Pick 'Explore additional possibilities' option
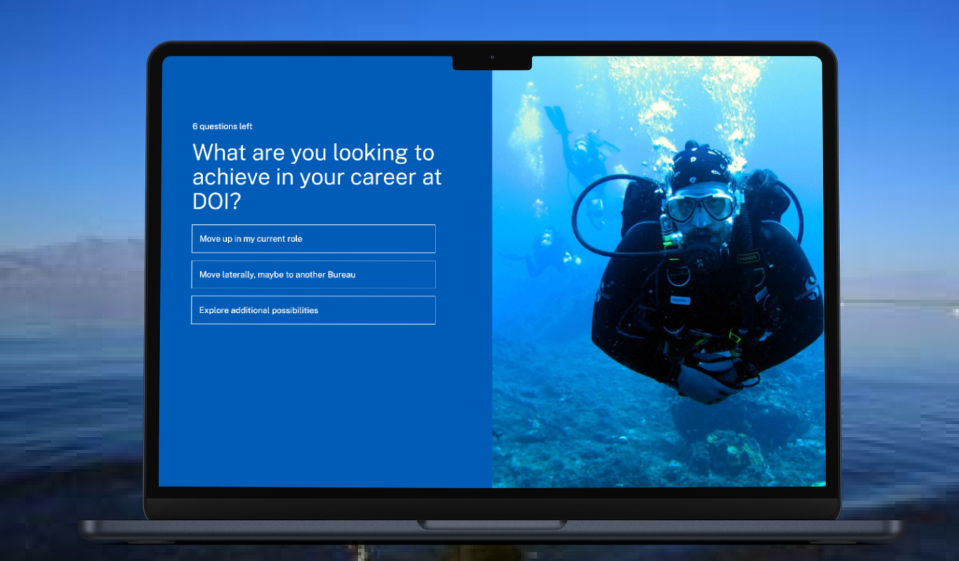Image resolution: width=959 pixels, height=561 pixels. click(313, 310)
